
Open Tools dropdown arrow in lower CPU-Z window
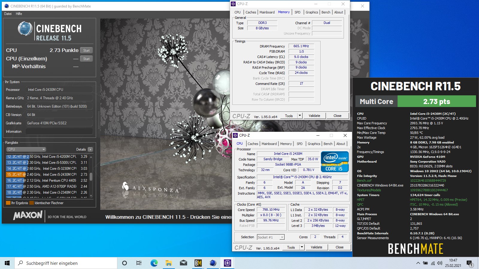302,247
